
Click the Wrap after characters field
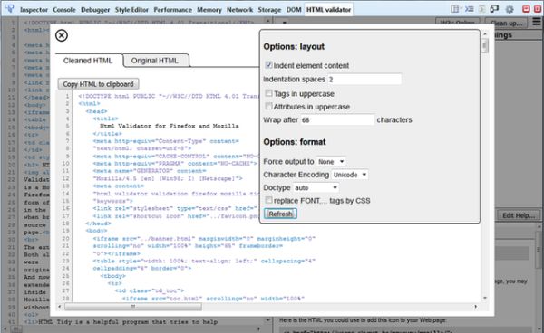point(337,120)
